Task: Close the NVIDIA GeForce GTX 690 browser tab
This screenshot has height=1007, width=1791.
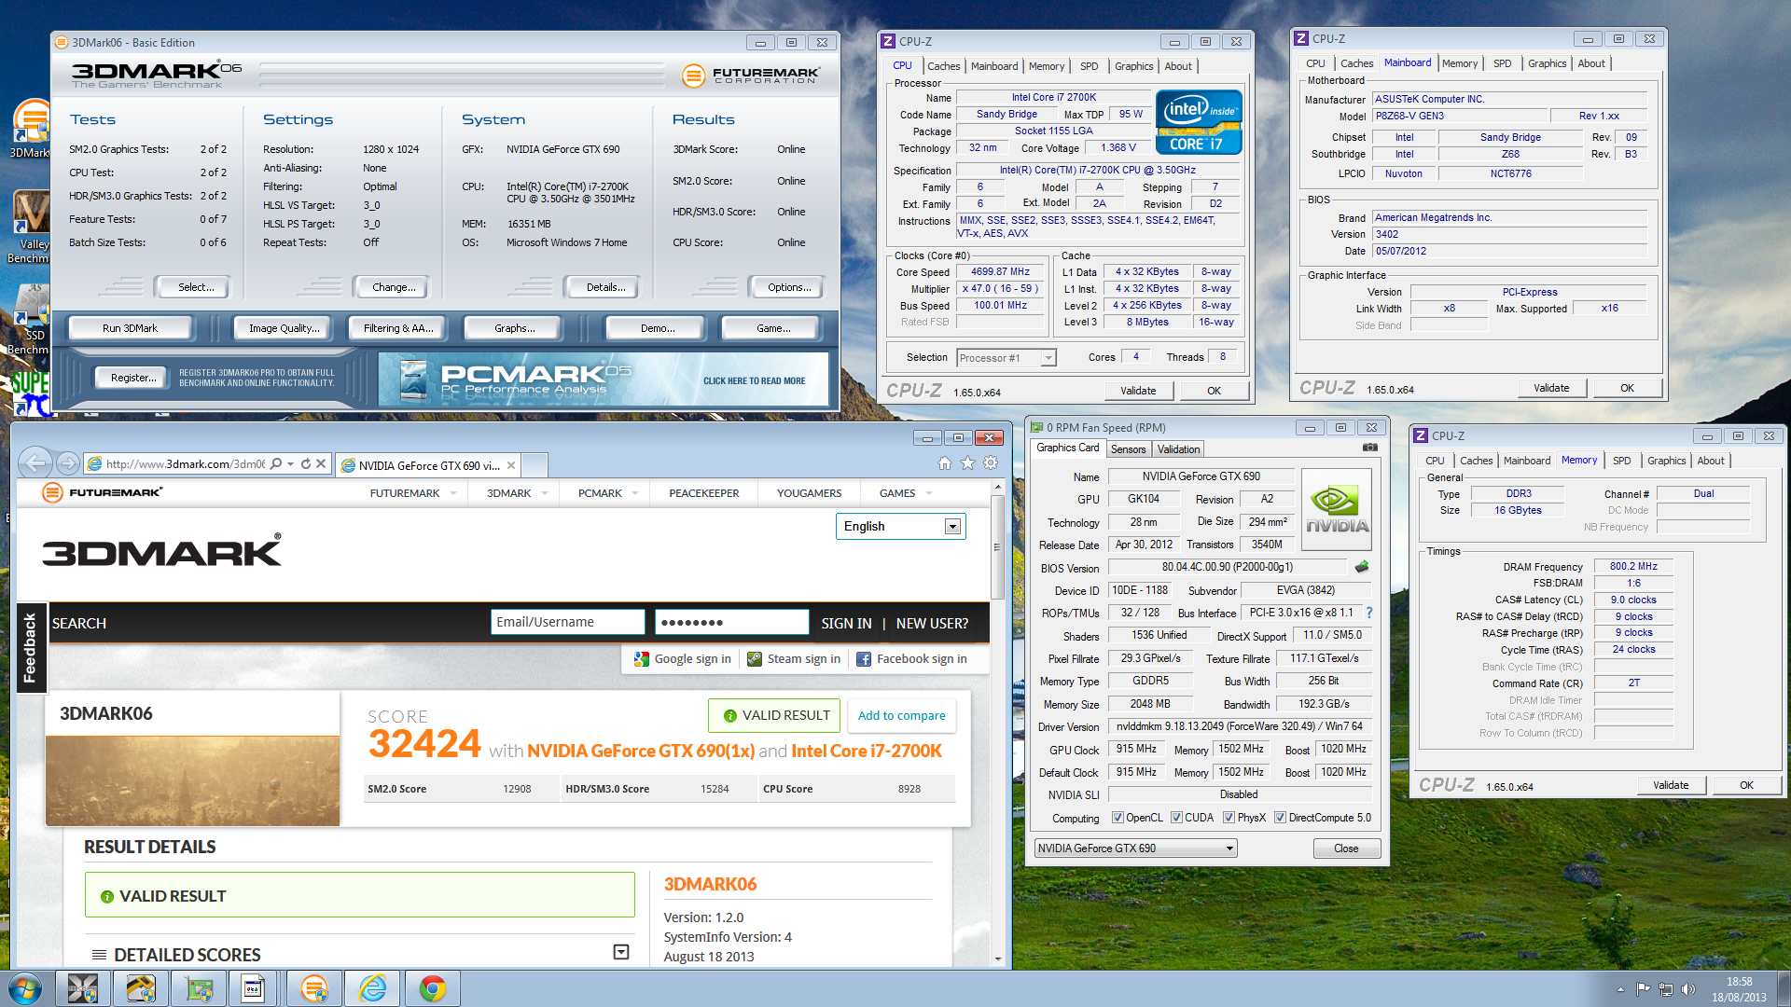Action: [x=511, y=465]
